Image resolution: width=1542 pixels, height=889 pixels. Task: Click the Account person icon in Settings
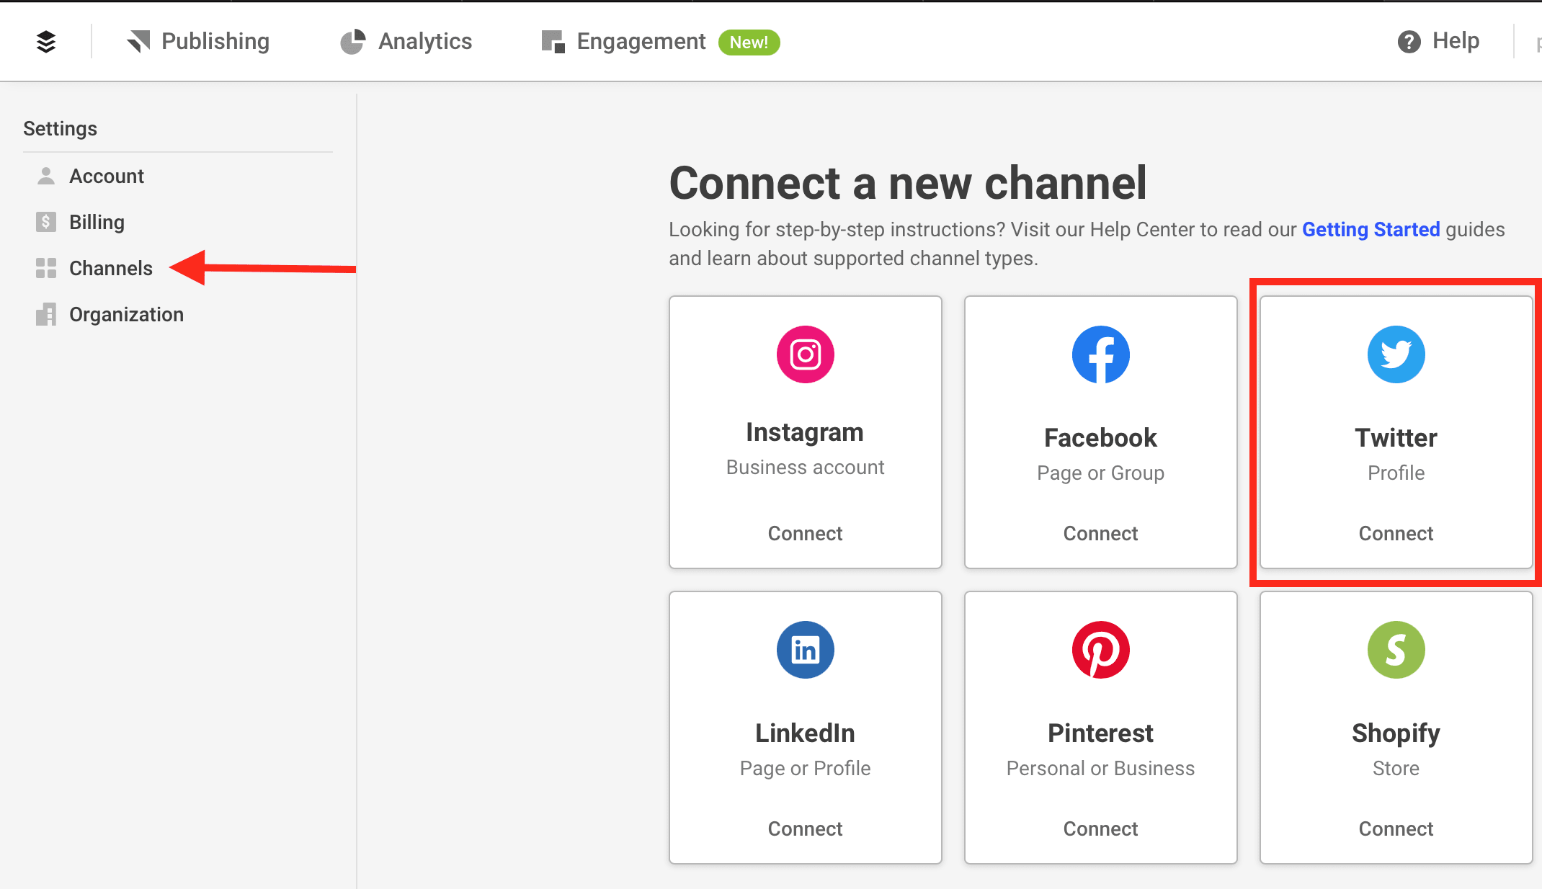46,176
